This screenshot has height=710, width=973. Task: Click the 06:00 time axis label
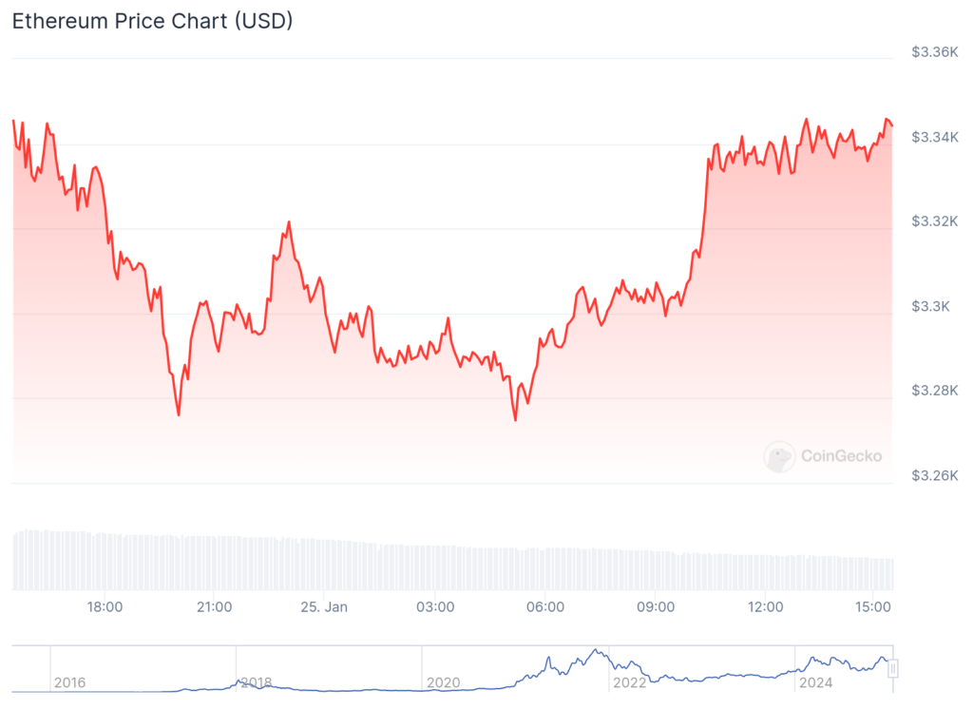[x=545, y=606]
